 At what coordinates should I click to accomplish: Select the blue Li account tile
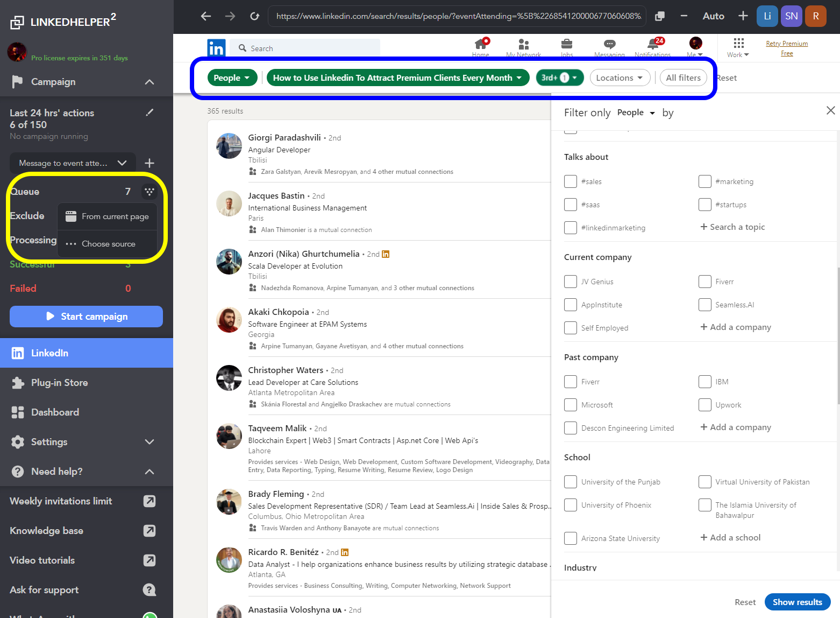pos(767,16)
